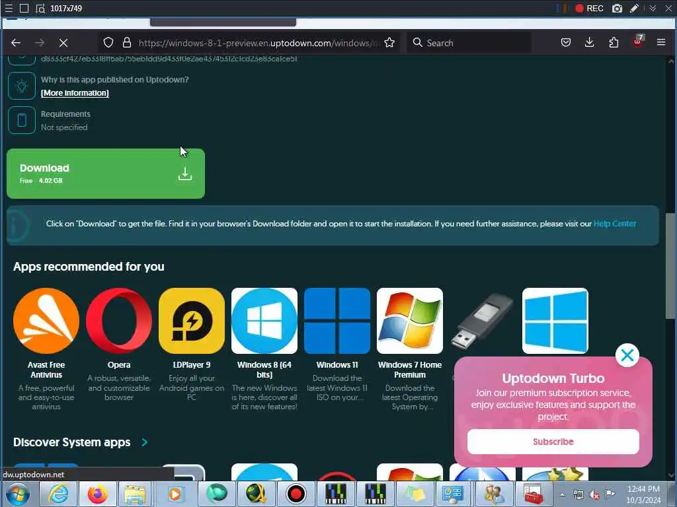Viewport: 677px width, 507px height.
Task: Open the tracking protection shield icon
Action: [x=108, y=42]
